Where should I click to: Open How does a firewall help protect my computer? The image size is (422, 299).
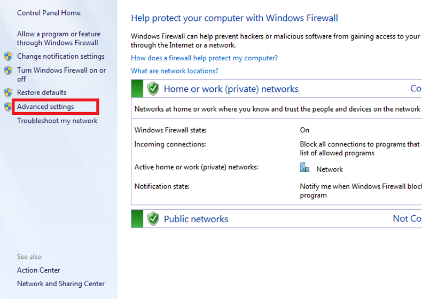[x=204, y=58]
